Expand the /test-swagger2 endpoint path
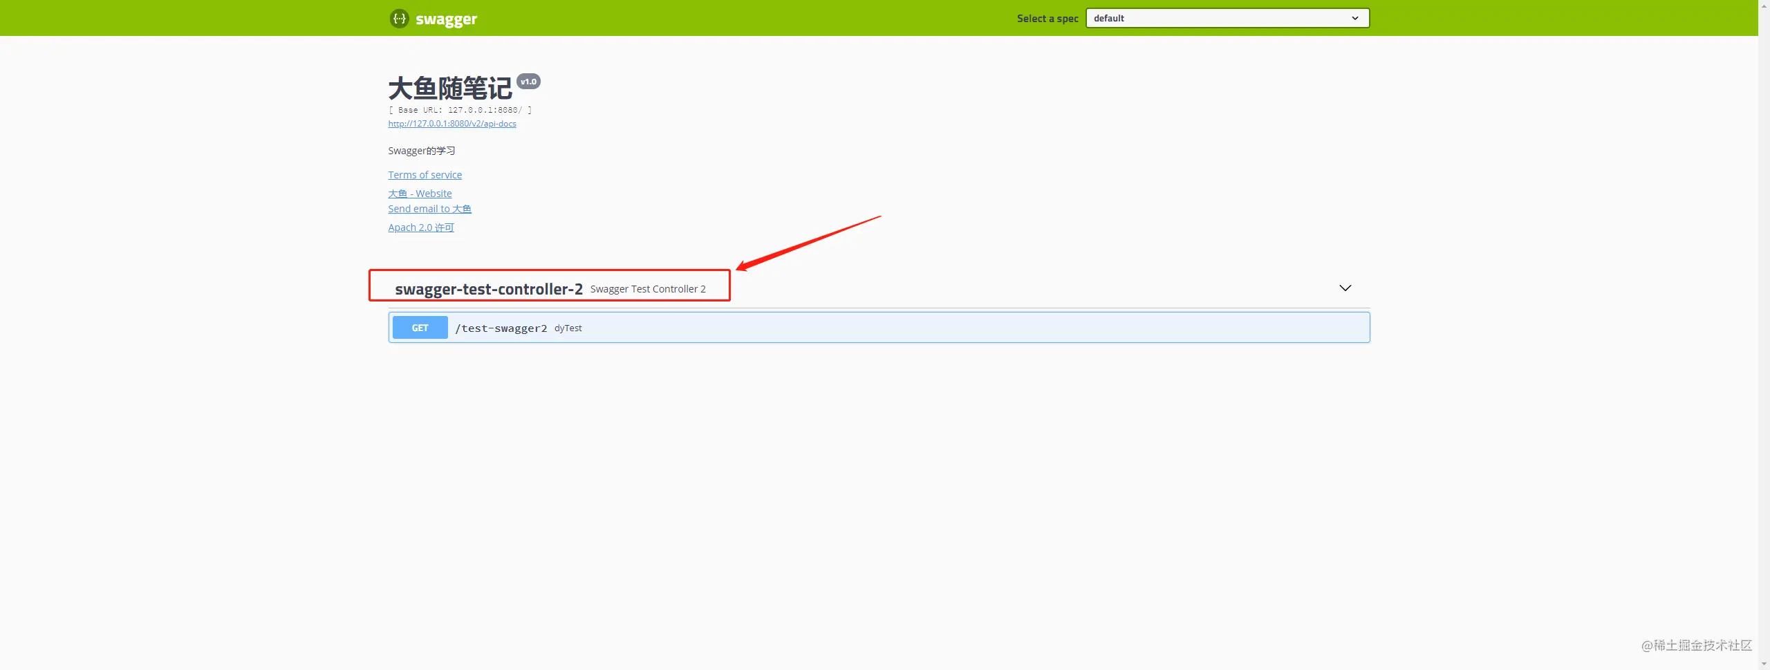This screenshot has width=1770, height=670. [501, 328]
